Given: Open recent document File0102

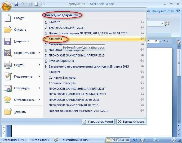Looking at the screenshot, I should pos(94,22).
